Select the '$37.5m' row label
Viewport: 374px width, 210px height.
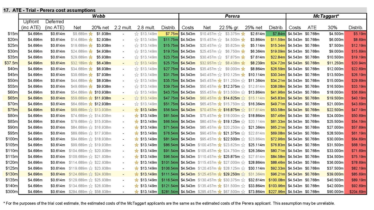[x=11, y=63]
